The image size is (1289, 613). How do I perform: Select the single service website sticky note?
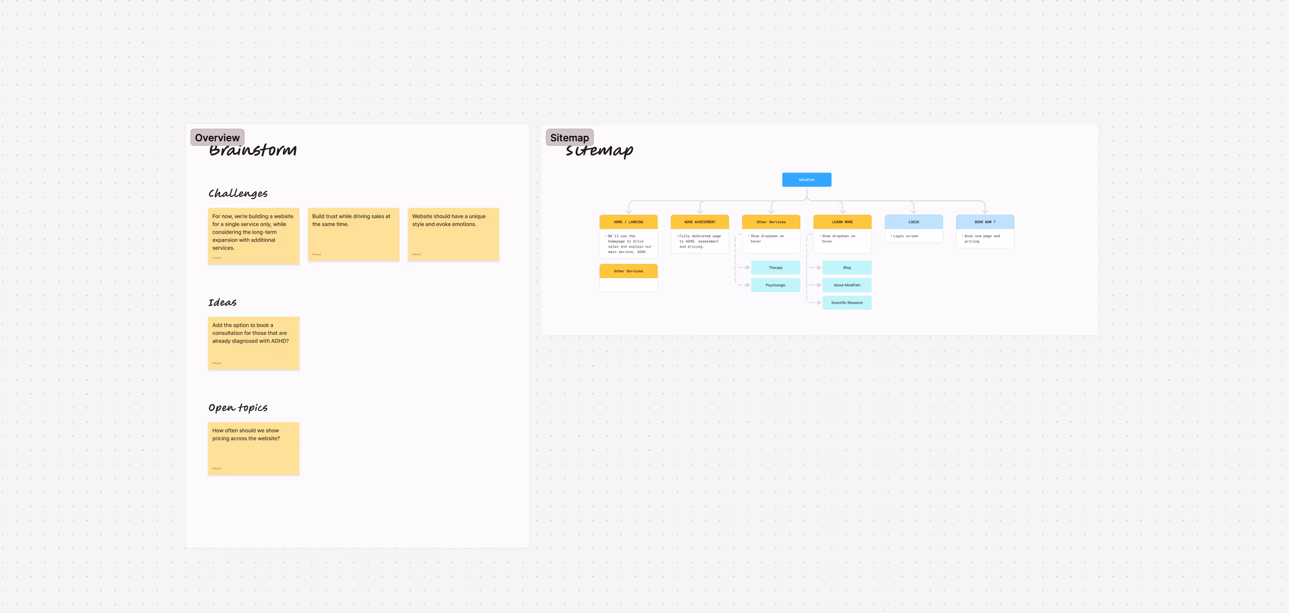[x=254, y=236]
